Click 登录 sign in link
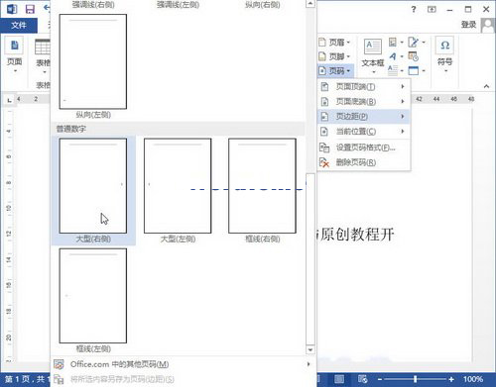Screen dimensions: 496x387 click(468, 25)
